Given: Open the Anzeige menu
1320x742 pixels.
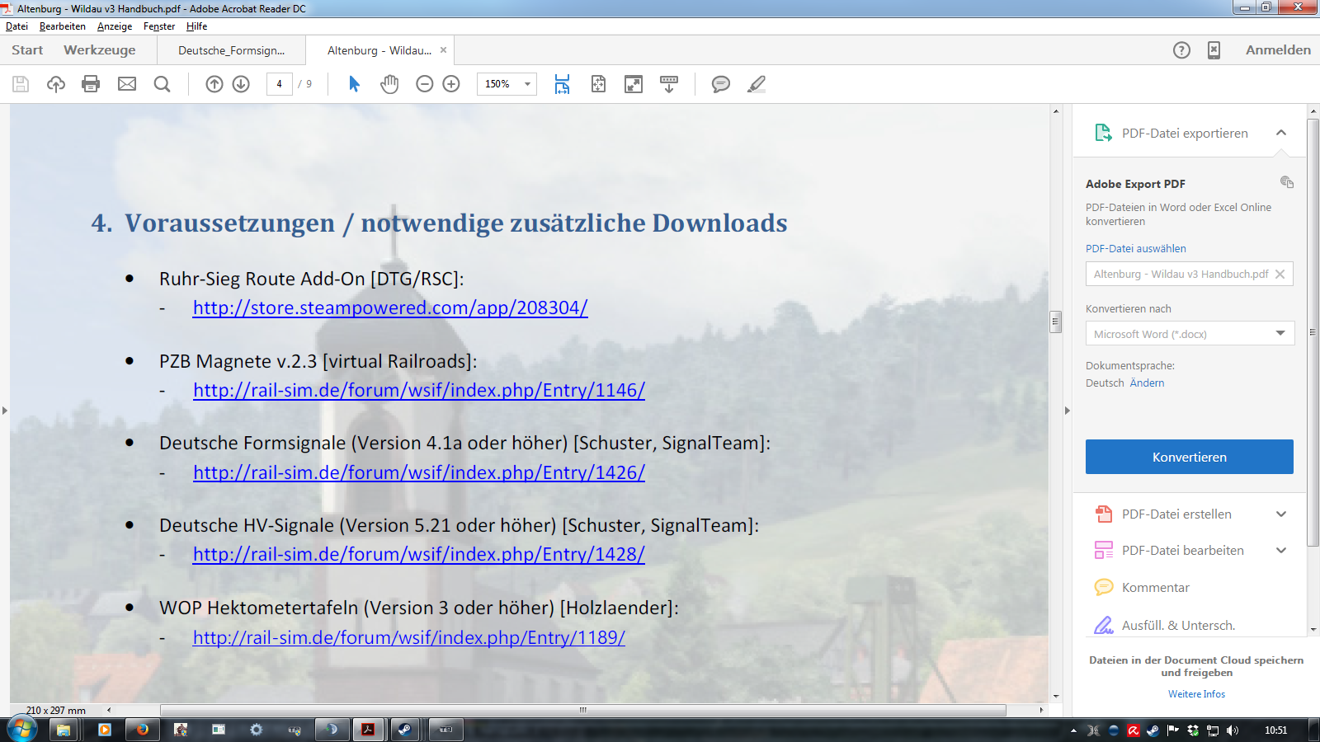Looking at the screenshot, I should pos(115,26).
